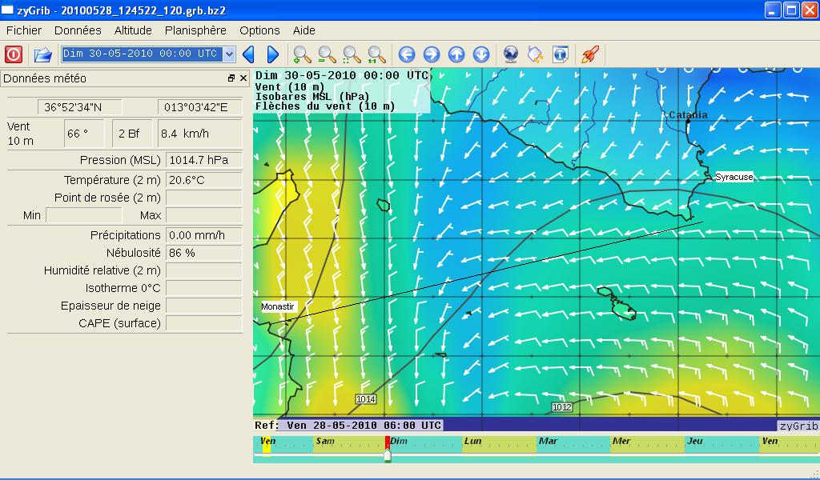820x480 pixels.
Task: Open the Altitude menu
Action: pyautogui.click(x=133, y=30)
